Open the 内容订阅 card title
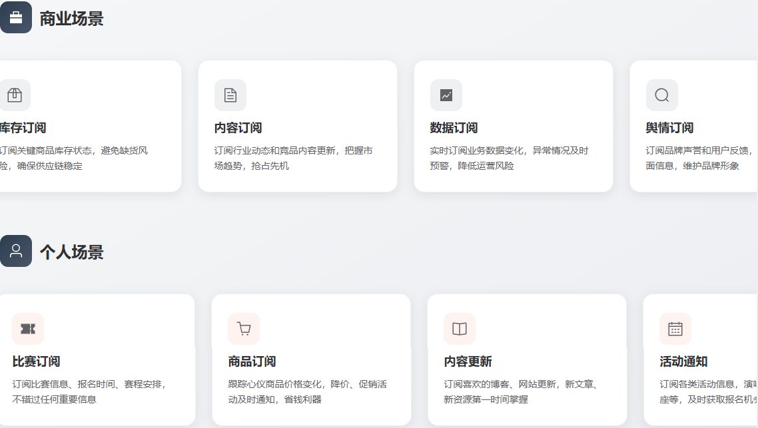 (x=238, y=128)
